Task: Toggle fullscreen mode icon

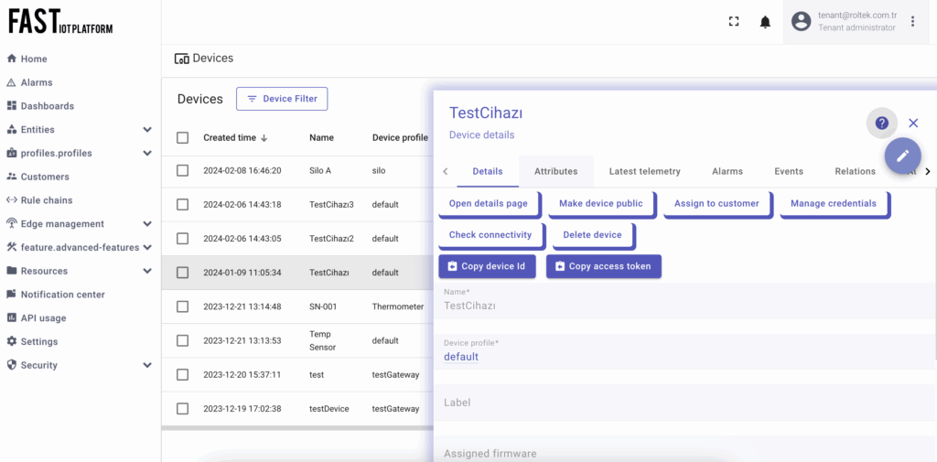Action: coord(734,22)
